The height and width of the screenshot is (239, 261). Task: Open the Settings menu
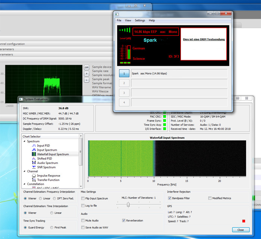point(140,20)
